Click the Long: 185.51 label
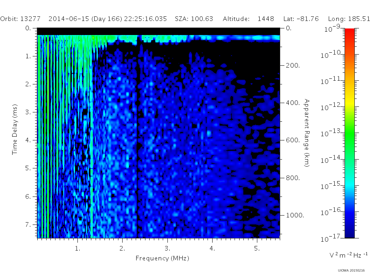Viewport: 373px width, 280px height. (349, 19)
